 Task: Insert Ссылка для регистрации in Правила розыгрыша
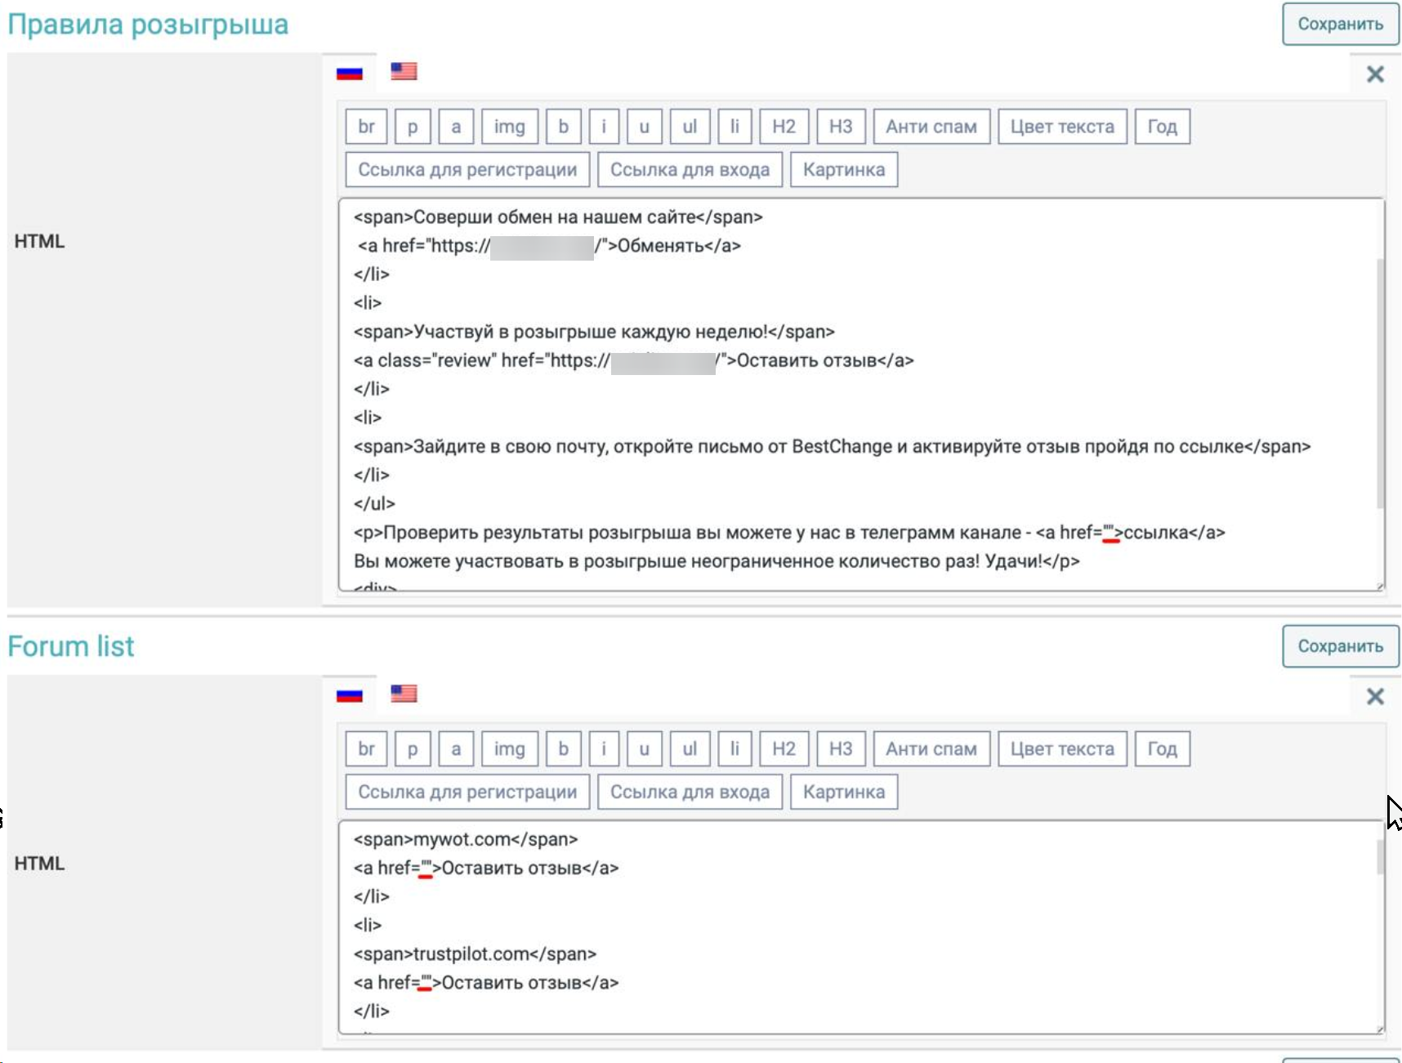[x=467, y=170]
